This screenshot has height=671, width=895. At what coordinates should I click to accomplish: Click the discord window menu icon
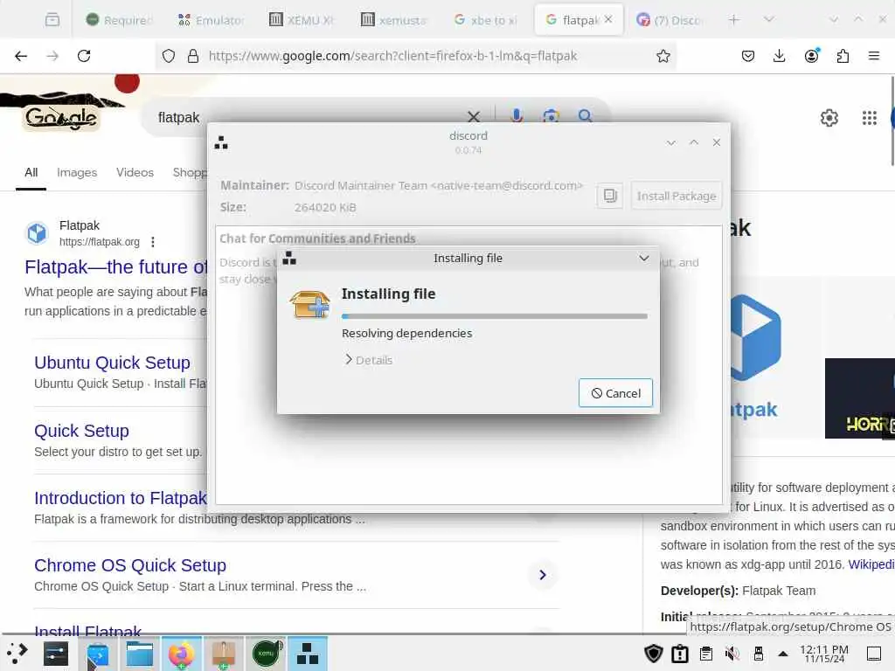(x=221, y=142)
